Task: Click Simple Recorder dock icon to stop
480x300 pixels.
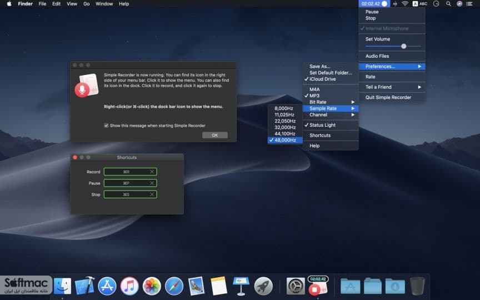Action: pyautogui.click(x=318, y=286)
